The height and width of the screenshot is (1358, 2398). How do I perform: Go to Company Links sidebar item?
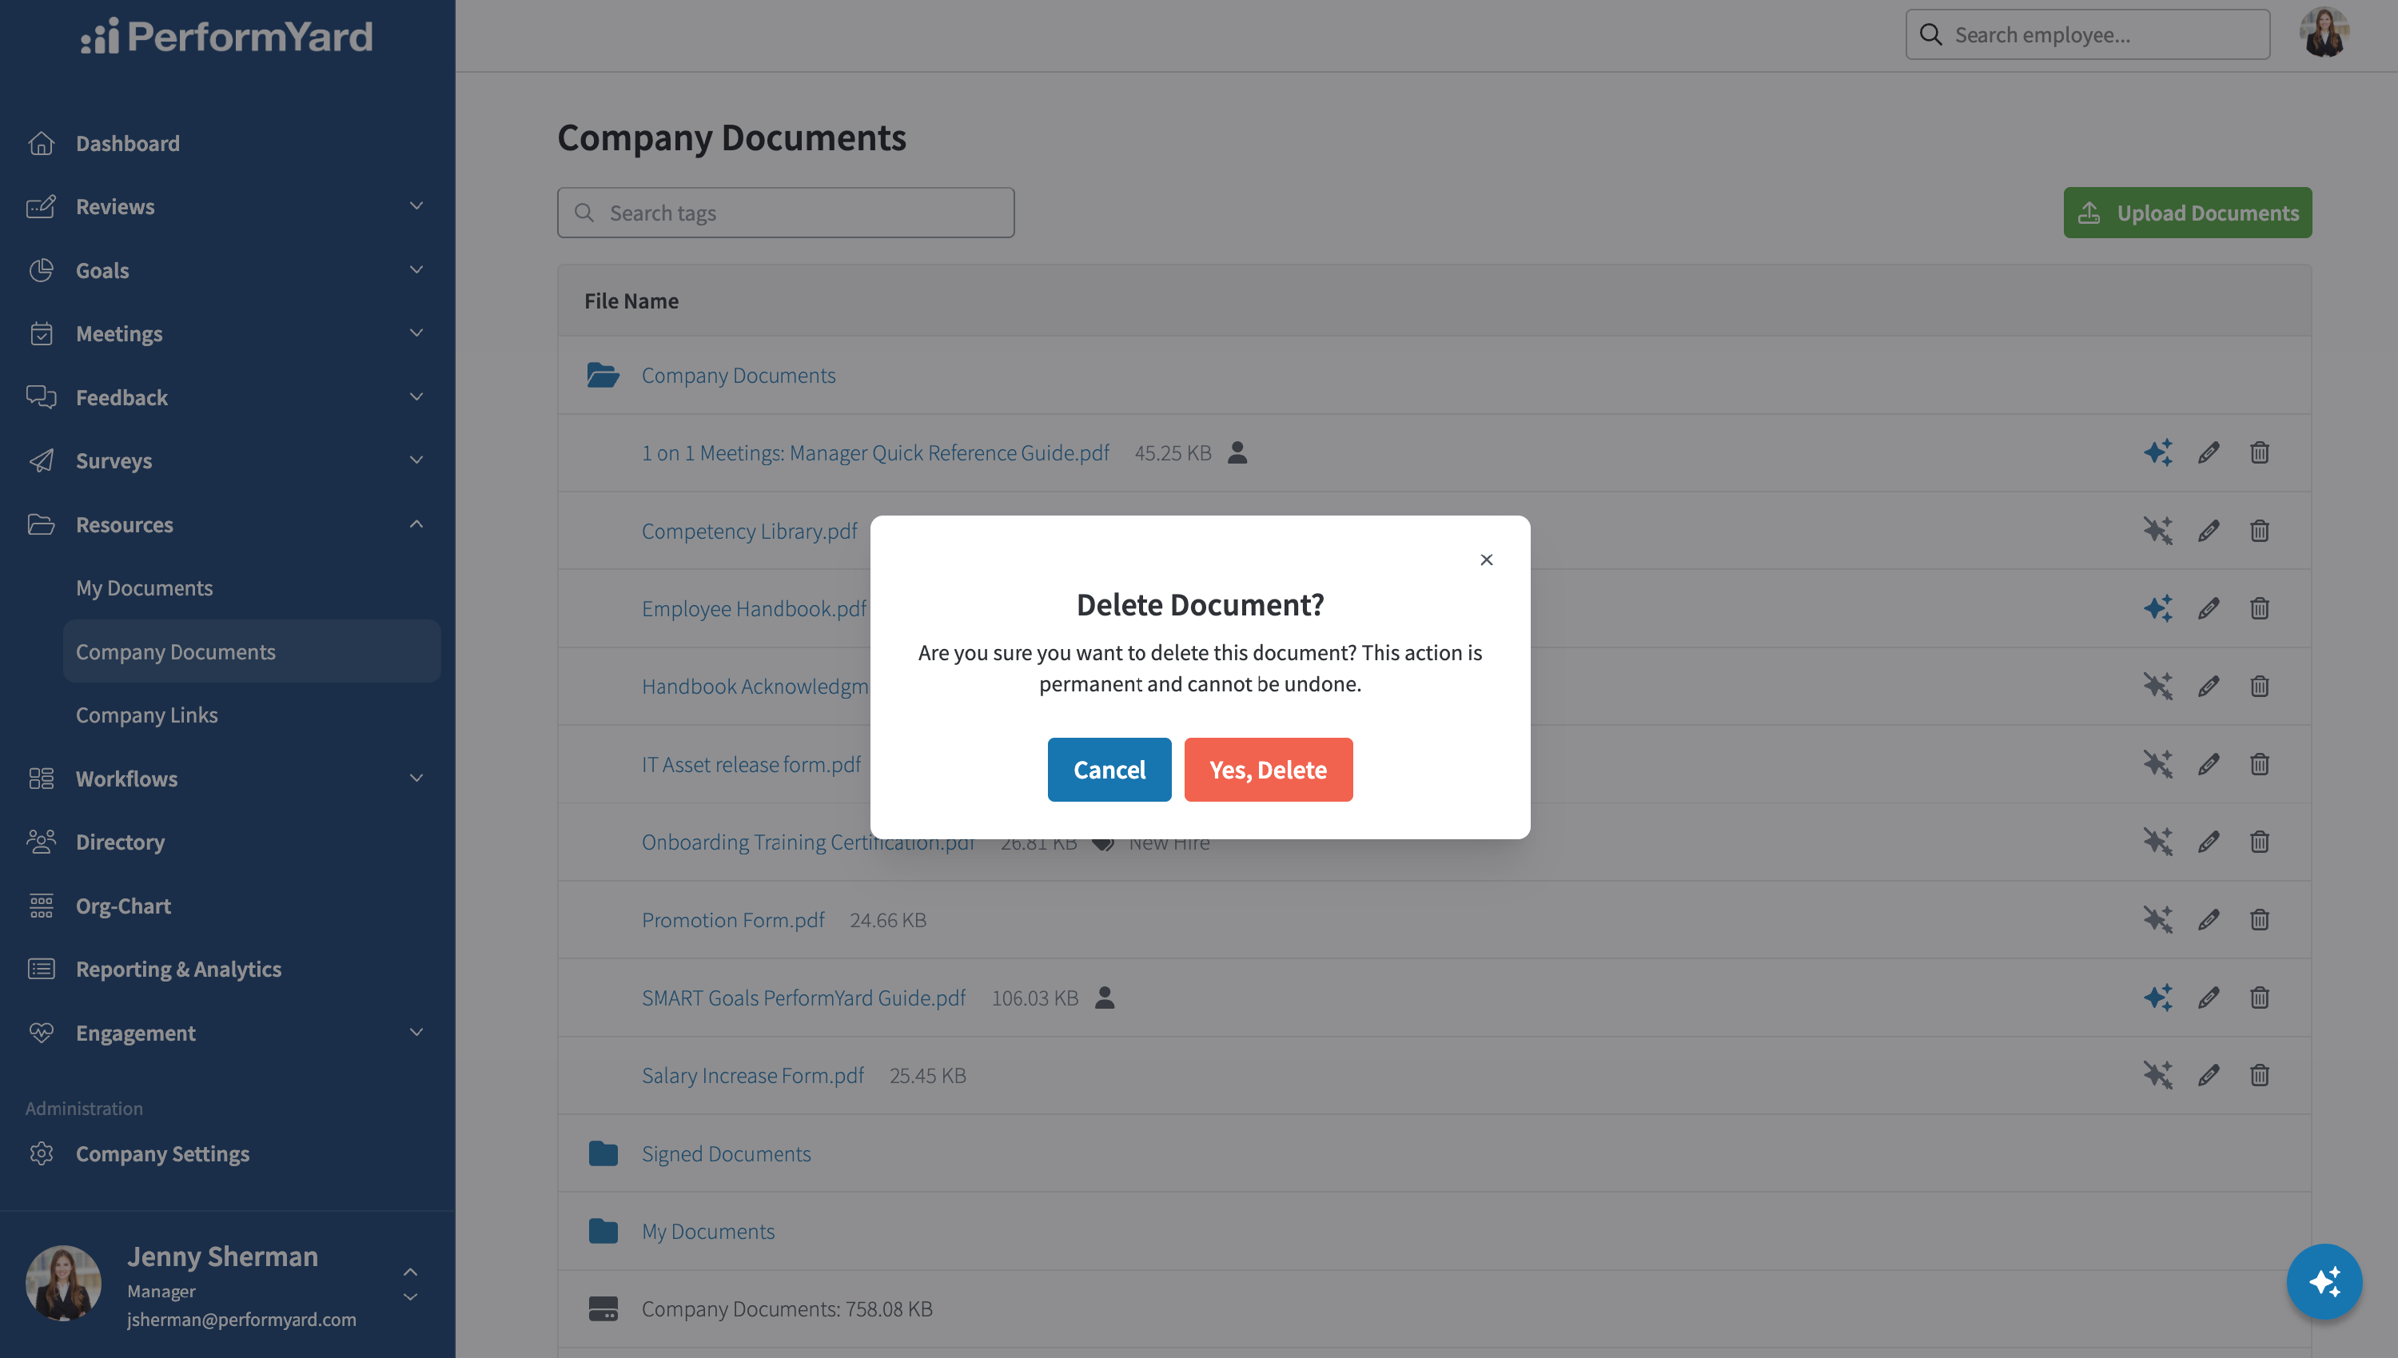[146, 715]
